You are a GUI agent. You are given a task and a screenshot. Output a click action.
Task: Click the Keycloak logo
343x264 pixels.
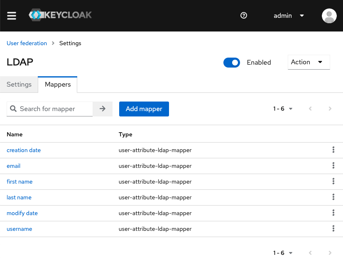coord(60,15)
